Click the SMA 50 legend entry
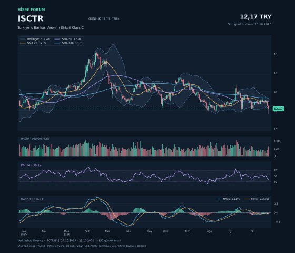This screenshot has width=295, height=253. [68, 39]
